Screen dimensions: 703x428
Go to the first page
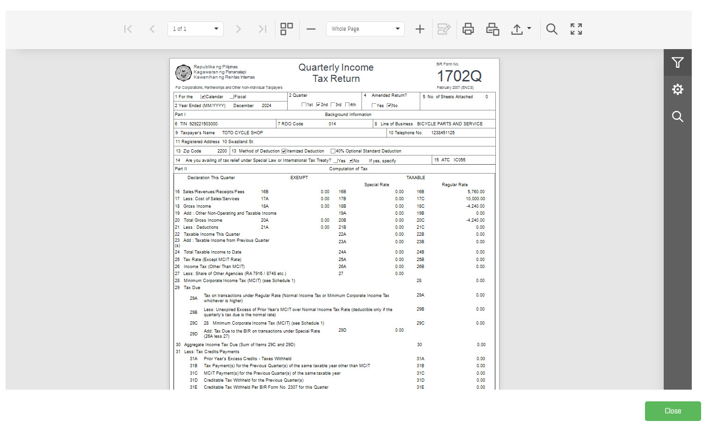coord(128,29)
